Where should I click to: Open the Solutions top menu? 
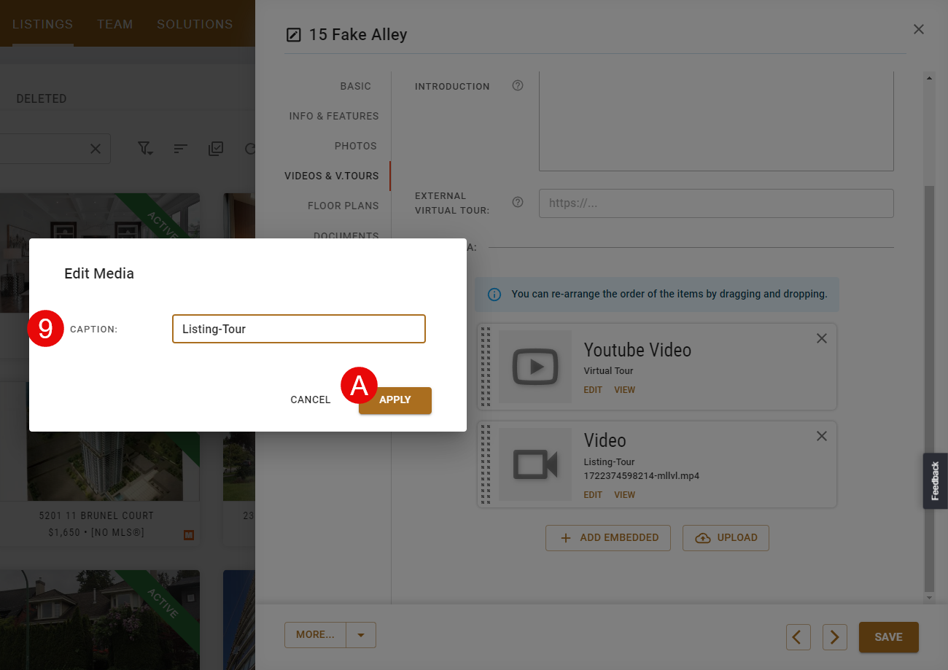[195, 24]
